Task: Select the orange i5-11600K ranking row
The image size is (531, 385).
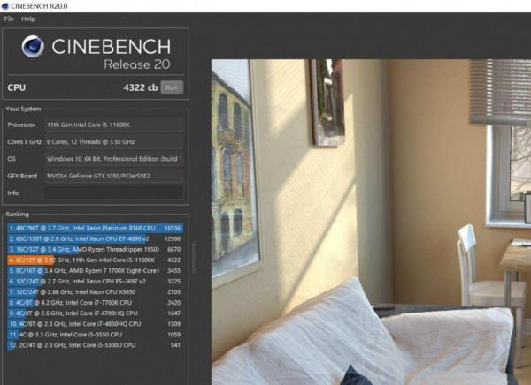Action: pyautogui.click(x=96, y=260)
